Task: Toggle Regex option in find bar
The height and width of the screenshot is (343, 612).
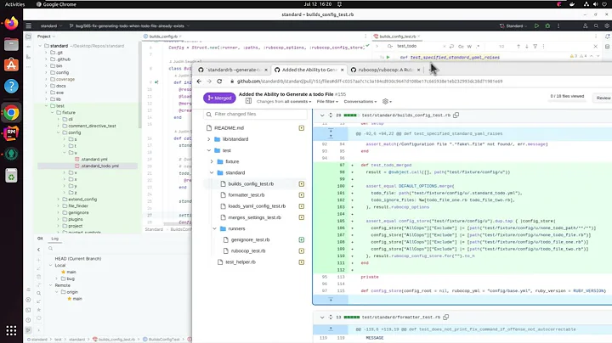Action: pyautogui.click(x=478, y=47)
